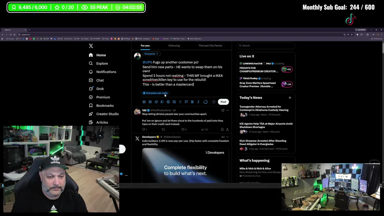The width and height of the screenshot is (384, 216).
Task: Switch to the For you tab
Action: 145,46
